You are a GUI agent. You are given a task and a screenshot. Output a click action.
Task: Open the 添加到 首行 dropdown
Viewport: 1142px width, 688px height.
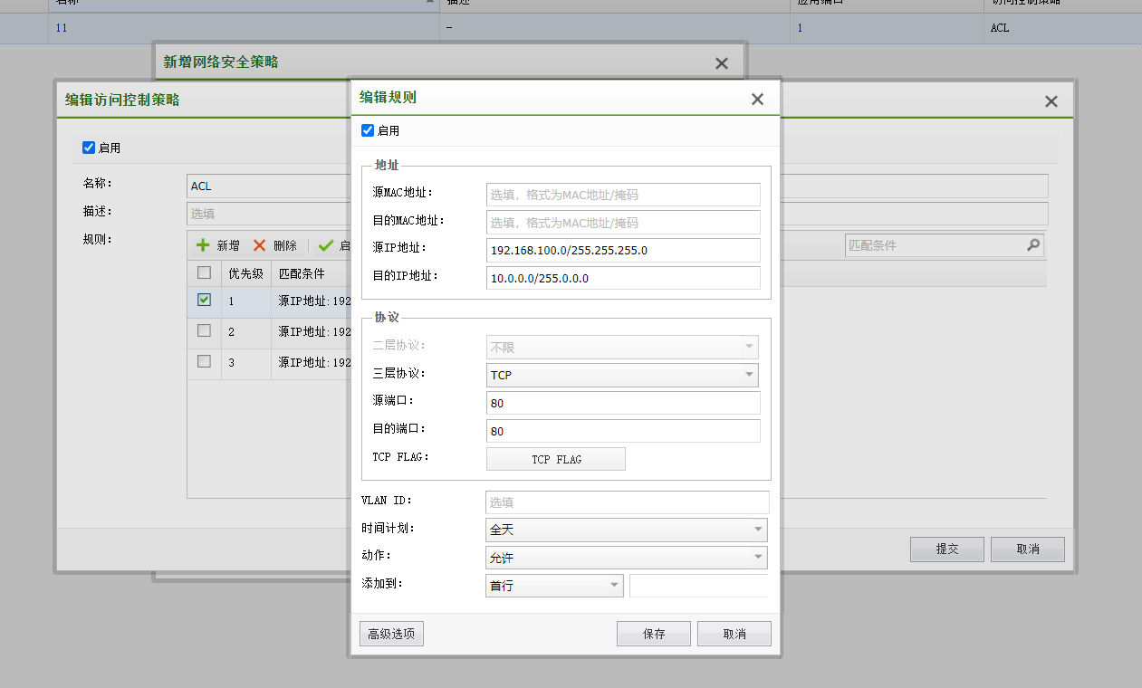pos(554,586)
